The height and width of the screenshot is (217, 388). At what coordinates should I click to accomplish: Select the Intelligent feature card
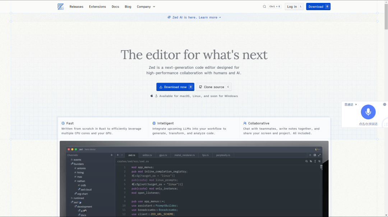click(x=194, y=128)
